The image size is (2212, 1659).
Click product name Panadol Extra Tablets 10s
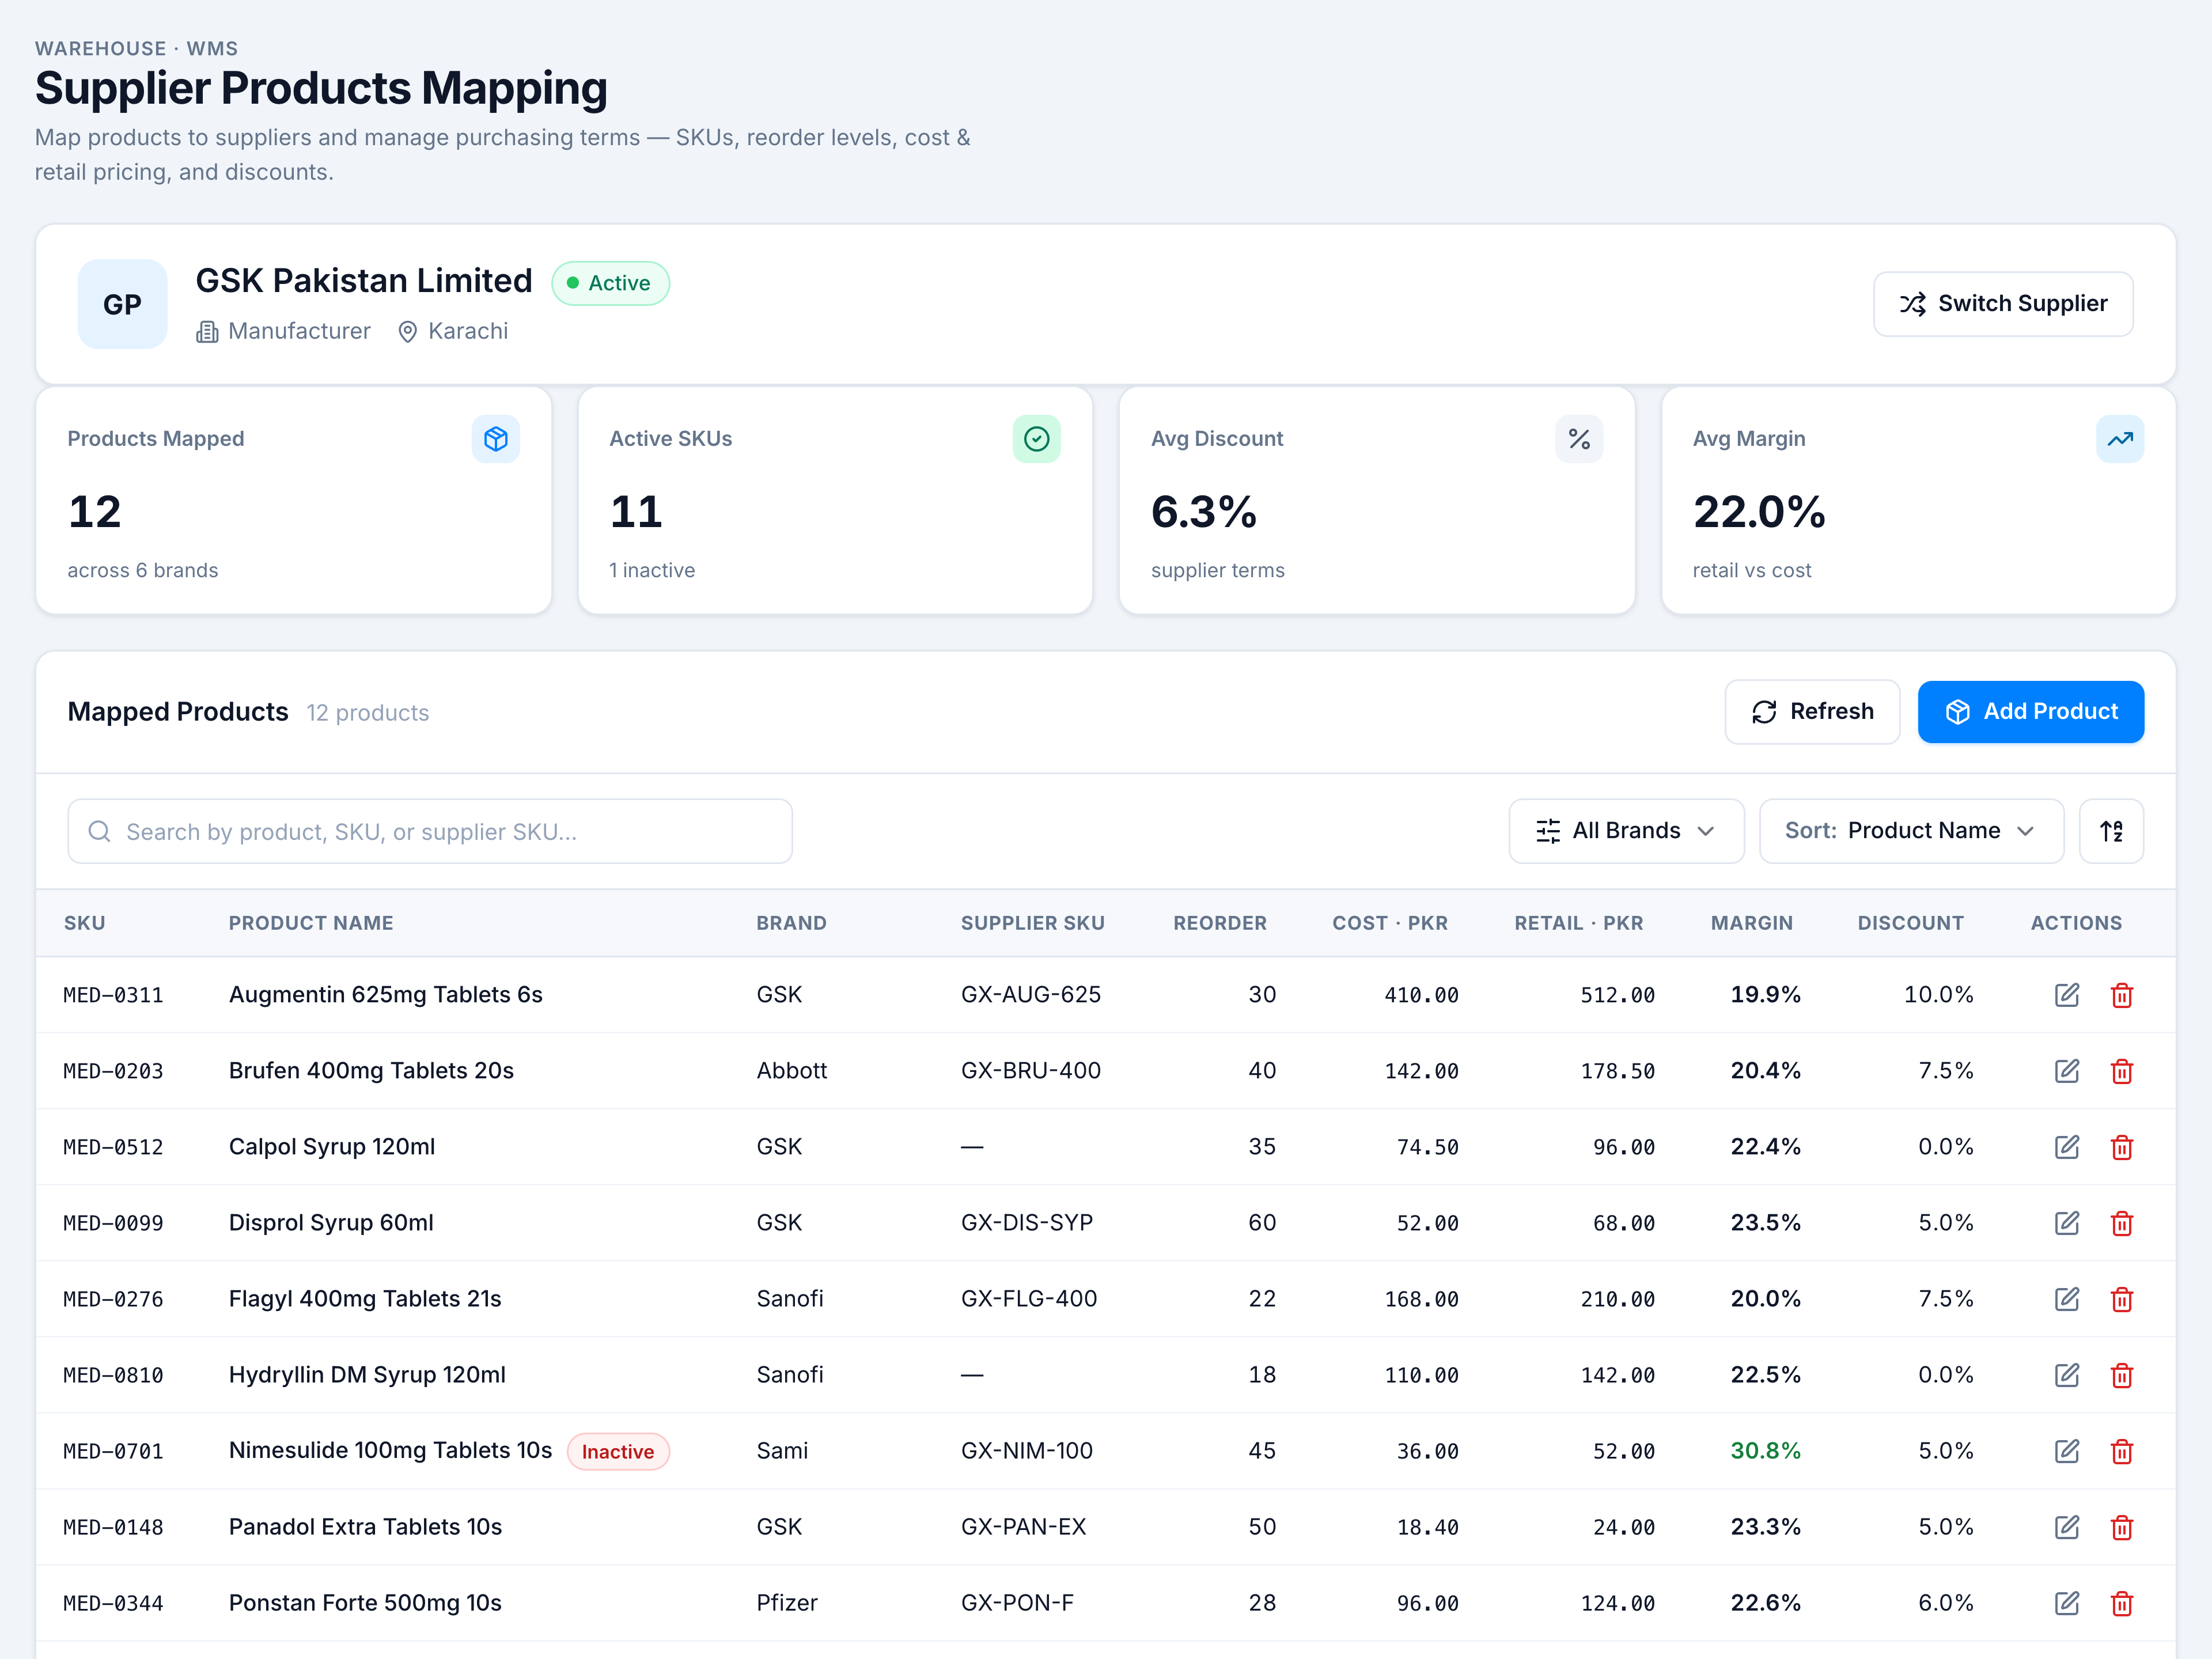(365, 1527)
